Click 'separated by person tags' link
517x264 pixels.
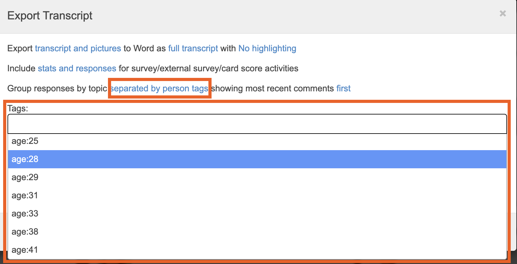[159, 89]
